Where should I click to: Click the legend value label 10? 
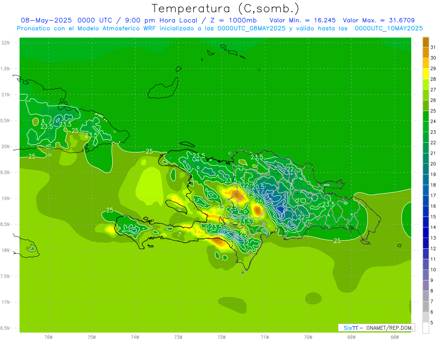tap(433, 270)
